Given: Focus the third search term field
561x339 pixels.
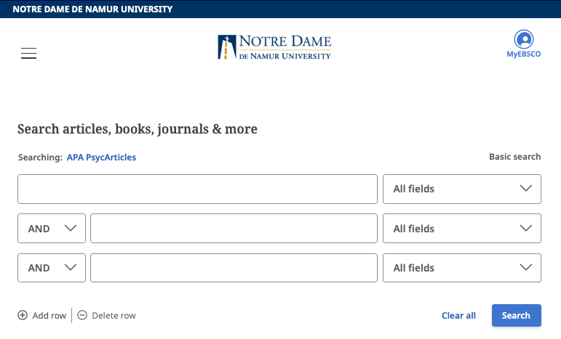Looking at the screenshot, I should tap(234, 267).
